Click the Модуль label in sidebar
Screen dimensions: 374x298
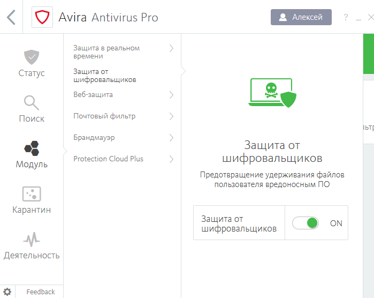tap(32, 165)
